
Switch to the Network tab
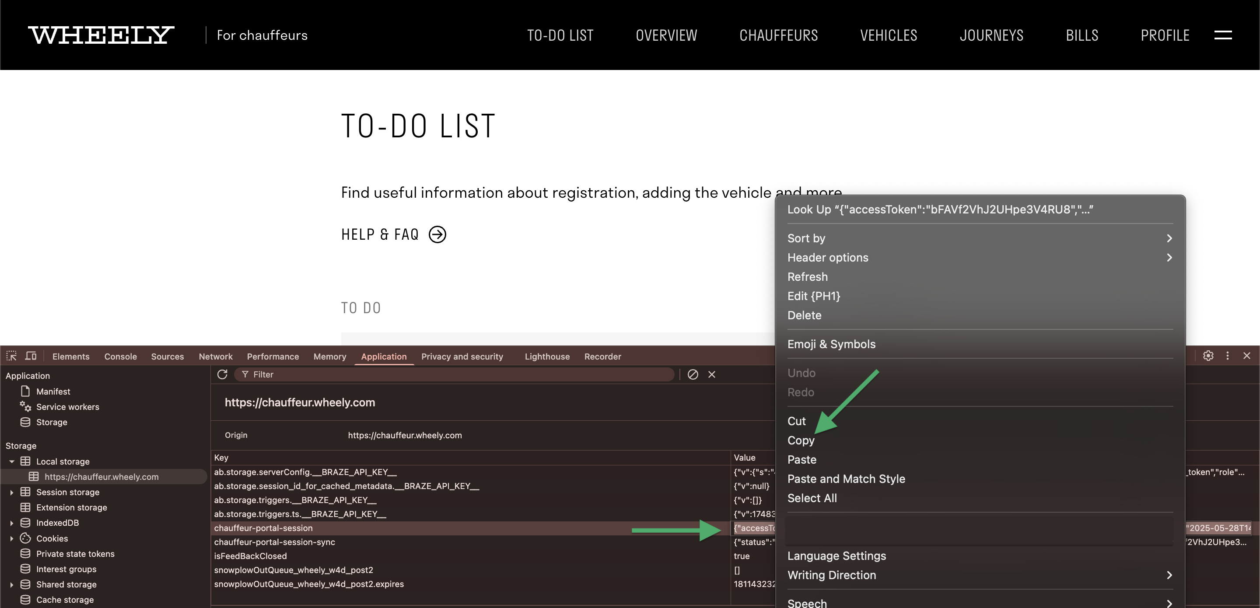[216, 356]
